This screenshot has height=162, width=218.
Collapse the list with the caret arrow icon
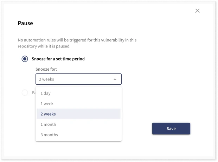[x=115, y=79]
